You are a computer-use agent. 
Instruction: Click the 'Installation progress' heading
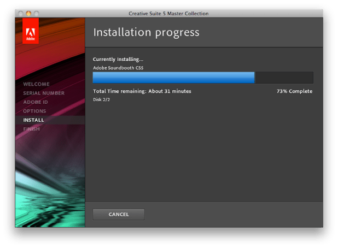146,33
